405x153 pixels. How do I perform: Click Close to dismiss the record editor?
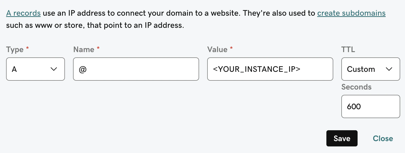click(x=383, y=138)
